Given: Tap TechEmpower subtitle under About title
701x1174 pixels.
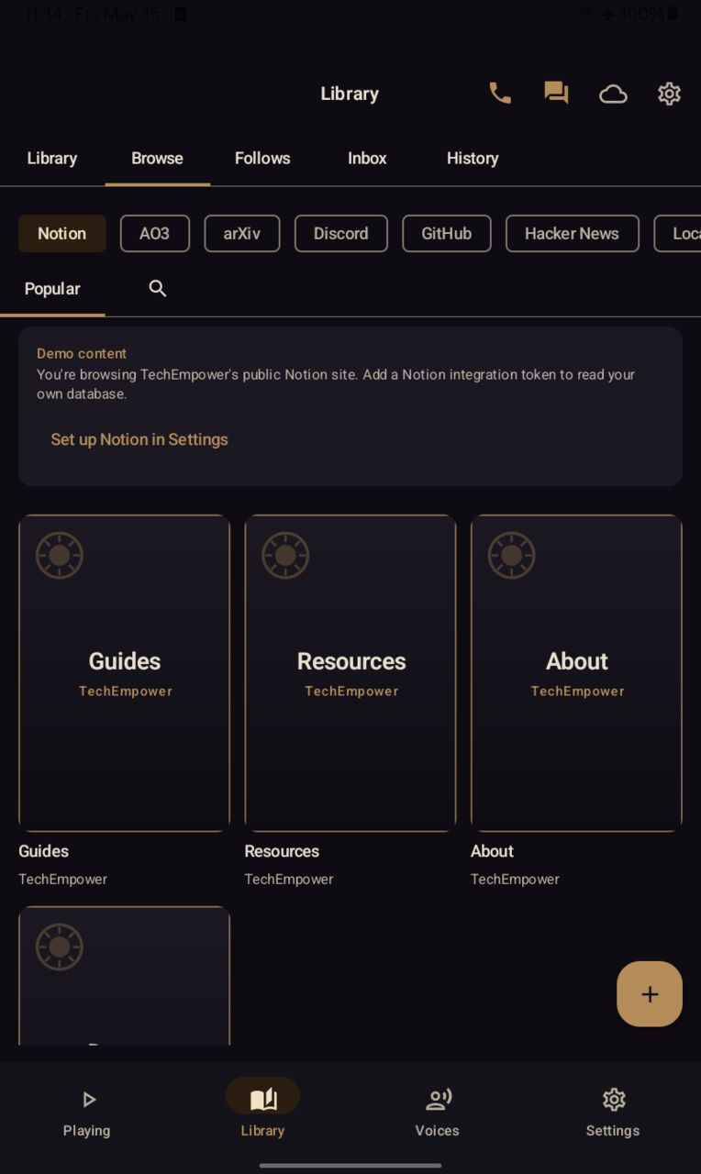Looking at the screenshot, I should pos(515,880).
